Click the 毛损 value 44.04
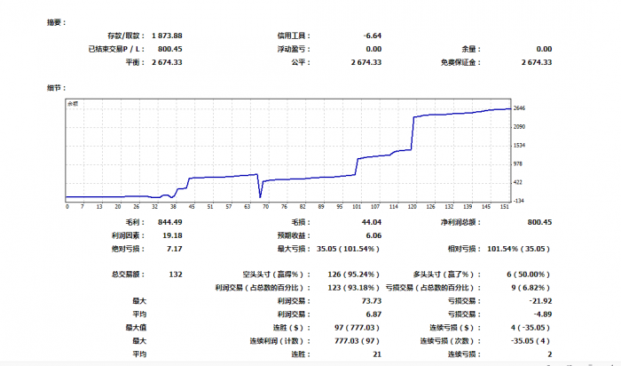This screenshot has height=366, width=621. [371, 222]
